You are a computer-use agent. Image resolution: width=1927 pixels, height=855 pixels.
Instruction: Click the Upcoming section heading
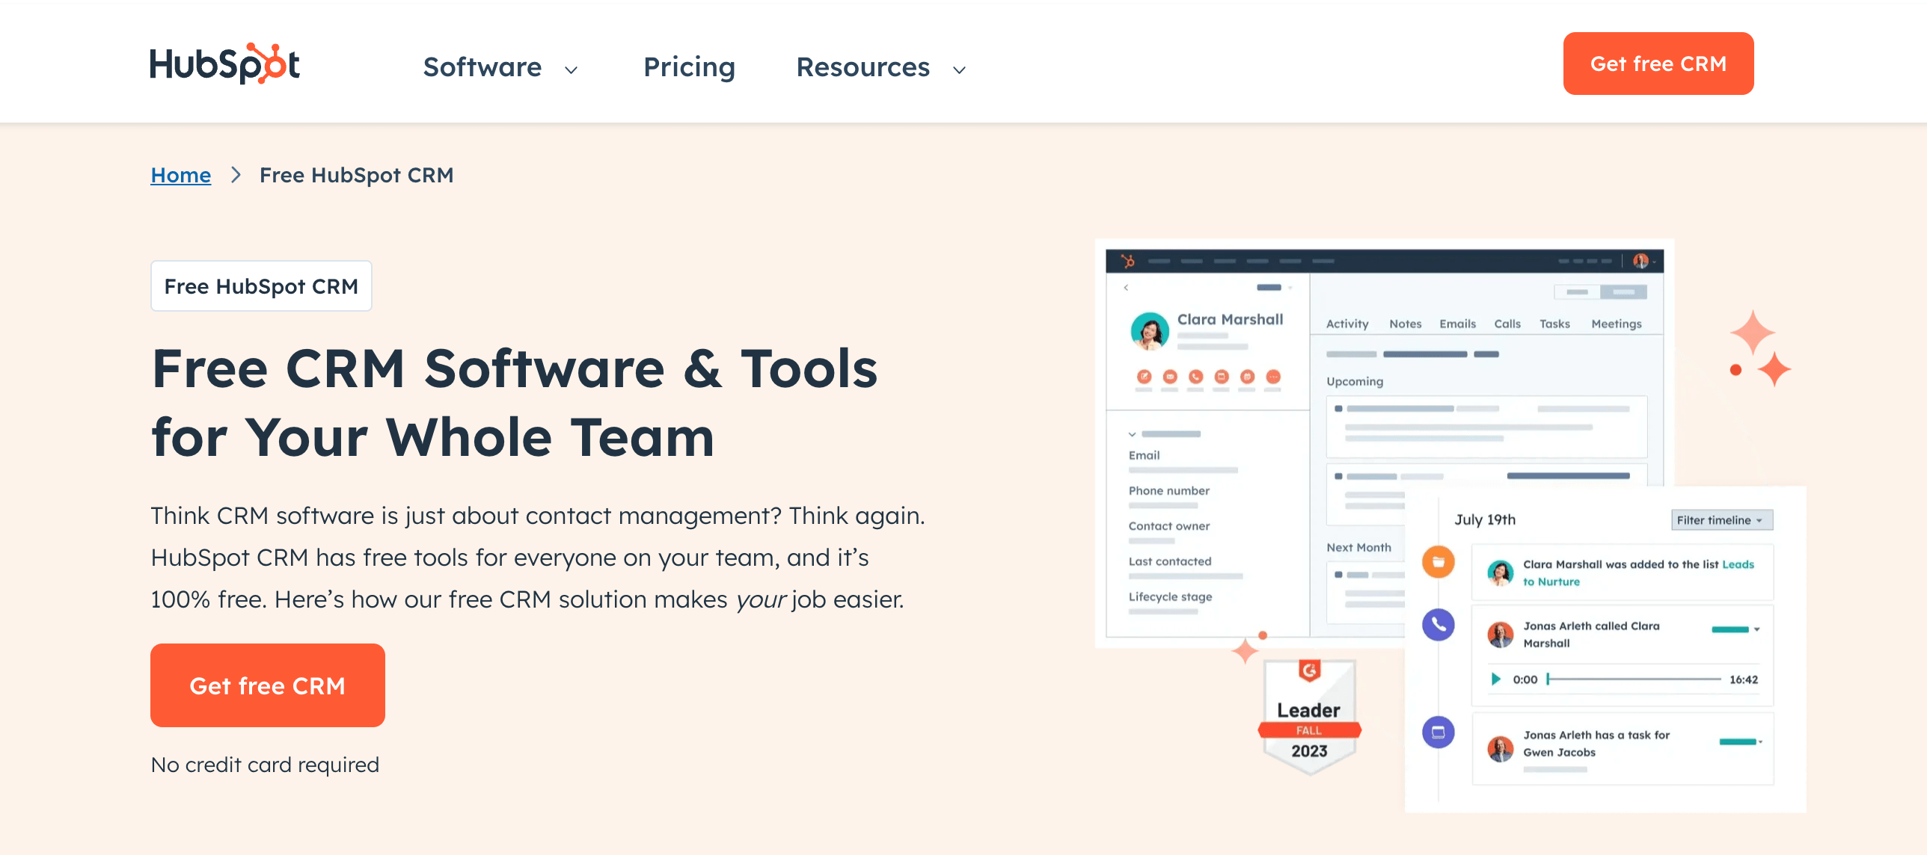click(x=1355, y=381)
